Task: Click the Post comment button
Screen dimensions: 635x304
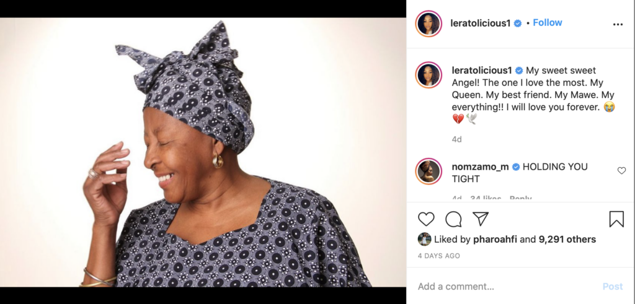Action: click(613, 287)
